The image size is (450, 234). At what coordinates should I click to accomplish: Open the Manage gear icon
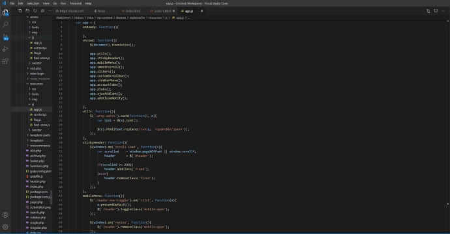tap(5, 227)
